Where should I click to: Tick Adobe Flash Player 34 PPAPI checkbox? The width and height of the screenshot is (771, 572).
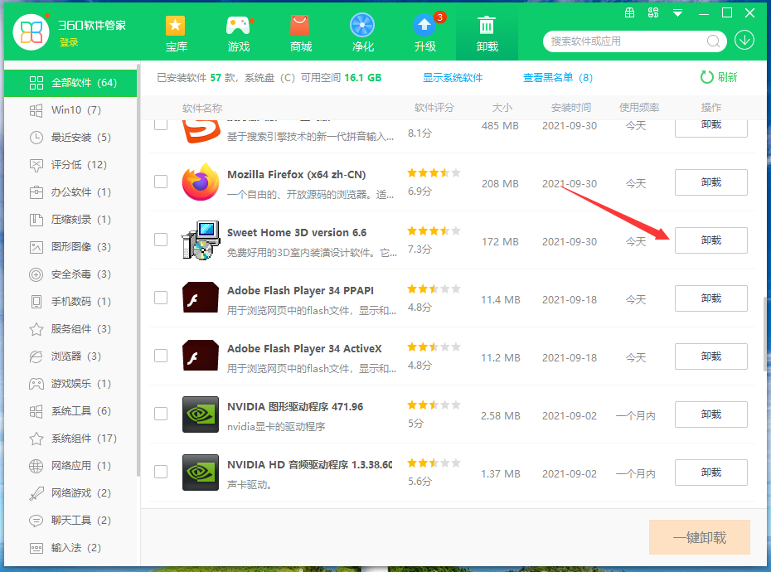pyautogui.click(x=161, y=298)
